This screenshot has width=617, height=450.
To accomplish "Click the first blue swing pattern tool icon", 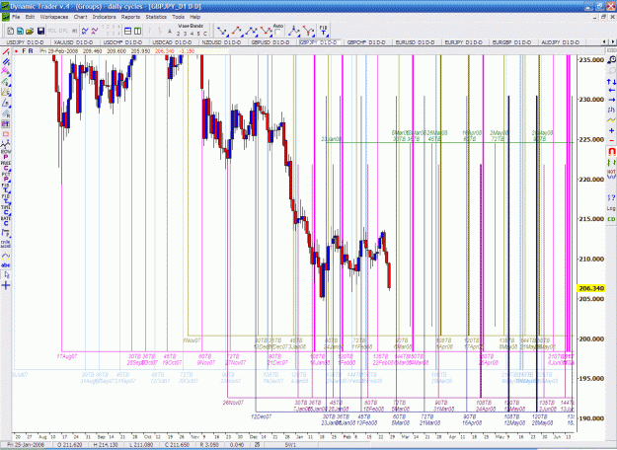I will (x=222, y=31).
